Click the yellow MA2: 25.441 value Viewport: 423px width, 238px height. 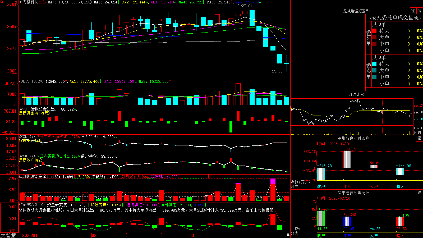[x=135, y=2]
